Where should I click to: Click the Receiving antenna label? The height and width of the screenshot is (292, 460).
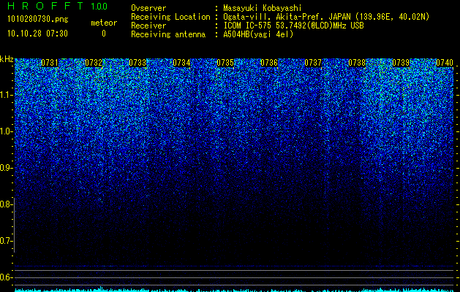point(168,34)
